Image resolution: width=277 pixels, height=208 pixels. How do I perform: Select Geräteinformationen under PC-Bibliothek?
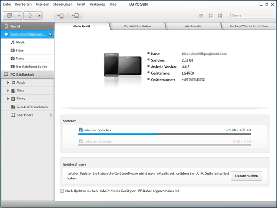[28, 107]
